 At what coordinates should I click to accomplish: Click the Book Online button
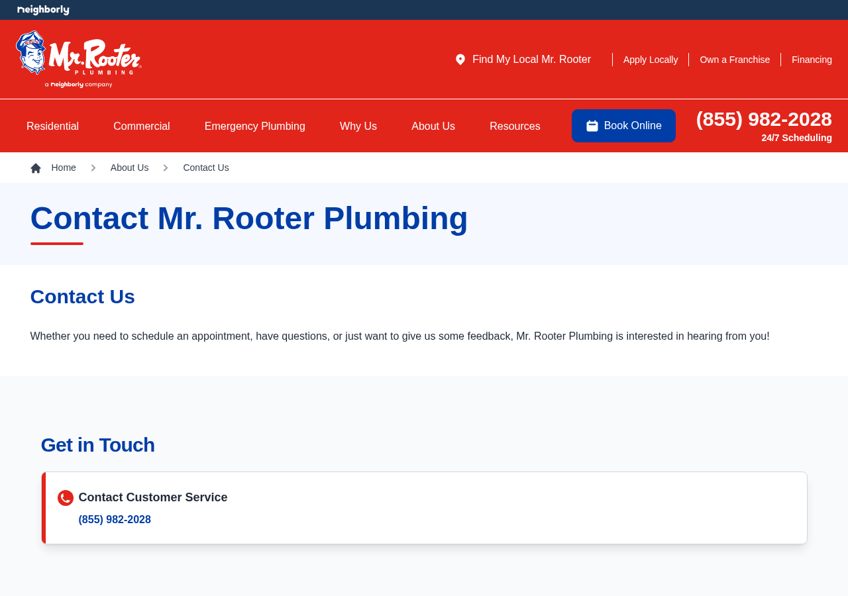click(623, 126)
